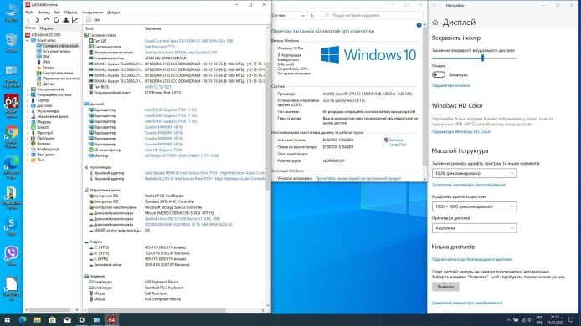Open Windows HD Color settings link
The image size is (581, 326).
(461, 132)
